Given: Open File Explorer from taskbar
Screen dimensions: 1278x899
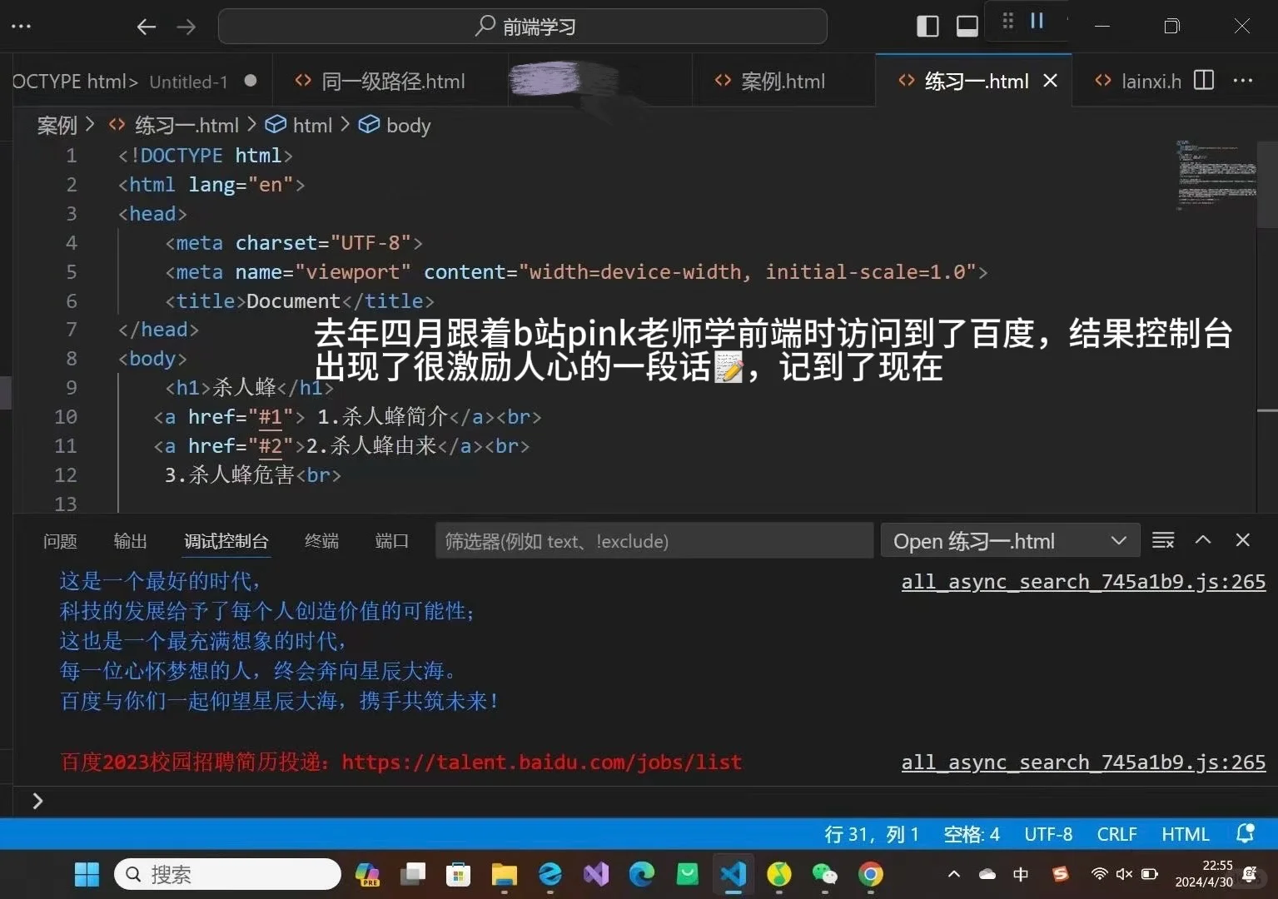Looking at the screenshot, I should [x=504, y=874].
